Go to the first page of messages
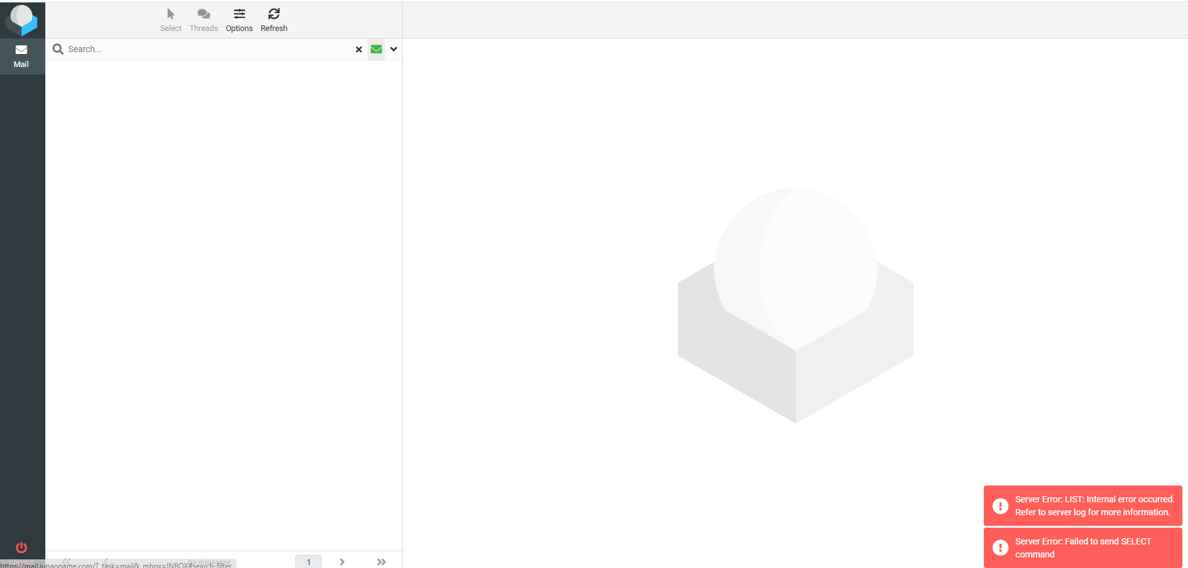 66,561
